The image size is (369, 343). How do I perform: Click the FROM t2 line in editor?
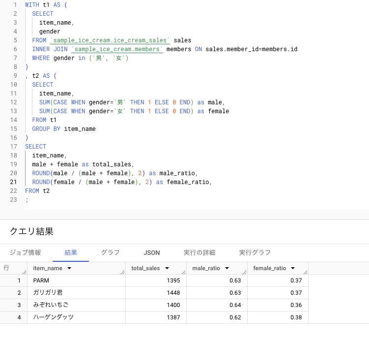(x=37, y=191)
